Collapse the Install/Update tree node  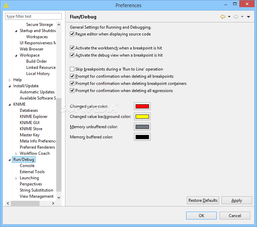[10, 86]
